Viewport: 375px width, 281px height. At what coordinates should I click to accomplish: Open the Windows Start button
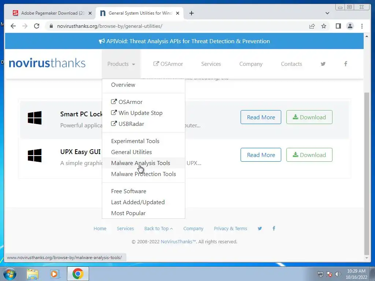click(x=10, y=274)
